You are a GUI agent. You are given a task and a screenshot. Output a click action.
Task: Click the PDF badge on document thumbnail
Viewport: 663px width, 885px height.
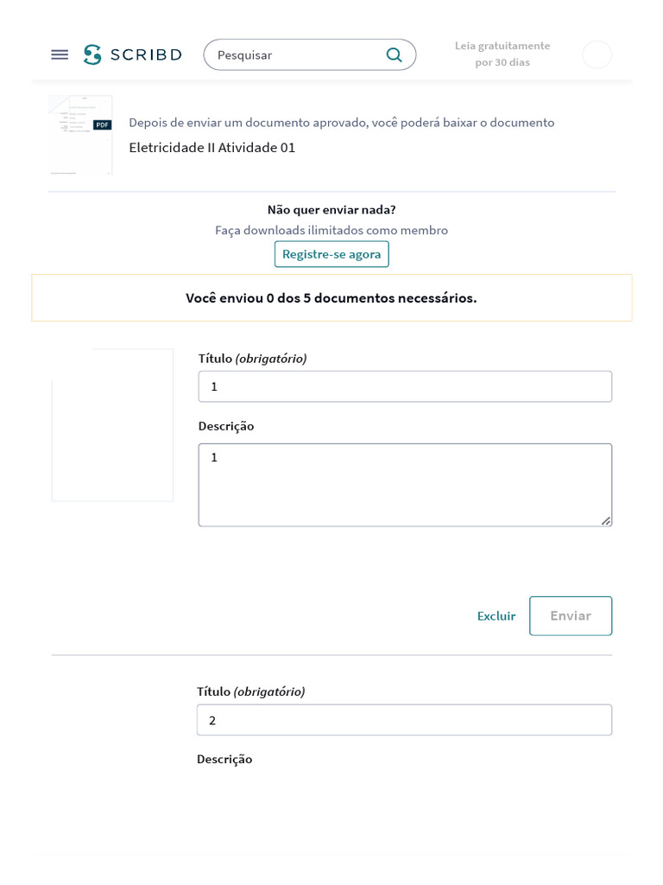pos(103,124)
